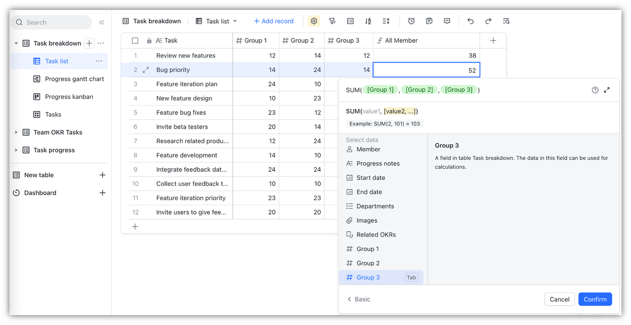Switch to Progress gantt chart view
This screenshot has height=325, width=631.
(x=74, y=79)
